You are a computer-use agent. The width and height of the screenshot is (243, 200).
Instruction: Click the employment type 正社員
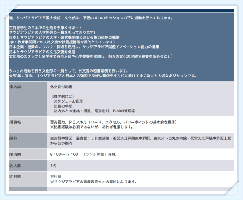point(56,177)
